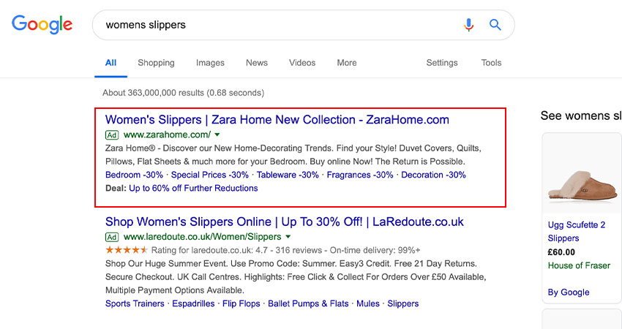Open the Videos results tab

pos(302,63)
